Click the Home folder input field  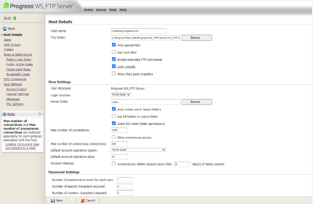tap(146, 102)
